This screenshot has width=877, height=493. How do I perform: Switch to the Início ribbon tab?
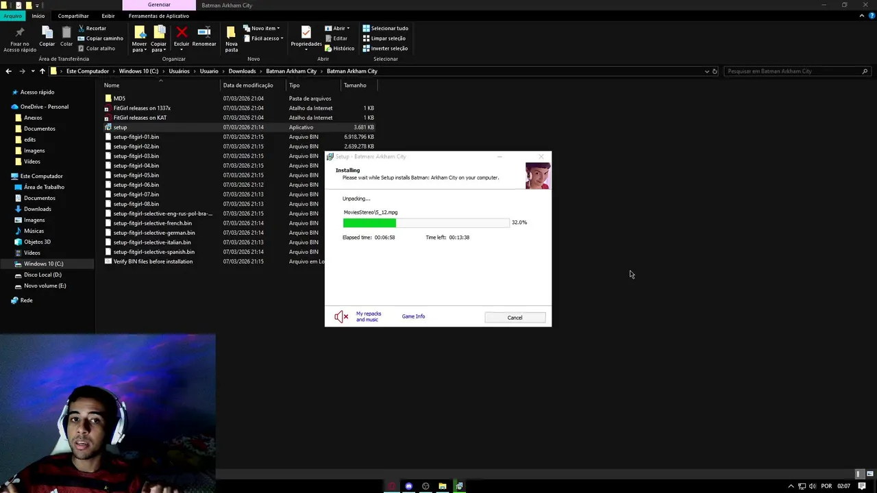click(38, 16)
